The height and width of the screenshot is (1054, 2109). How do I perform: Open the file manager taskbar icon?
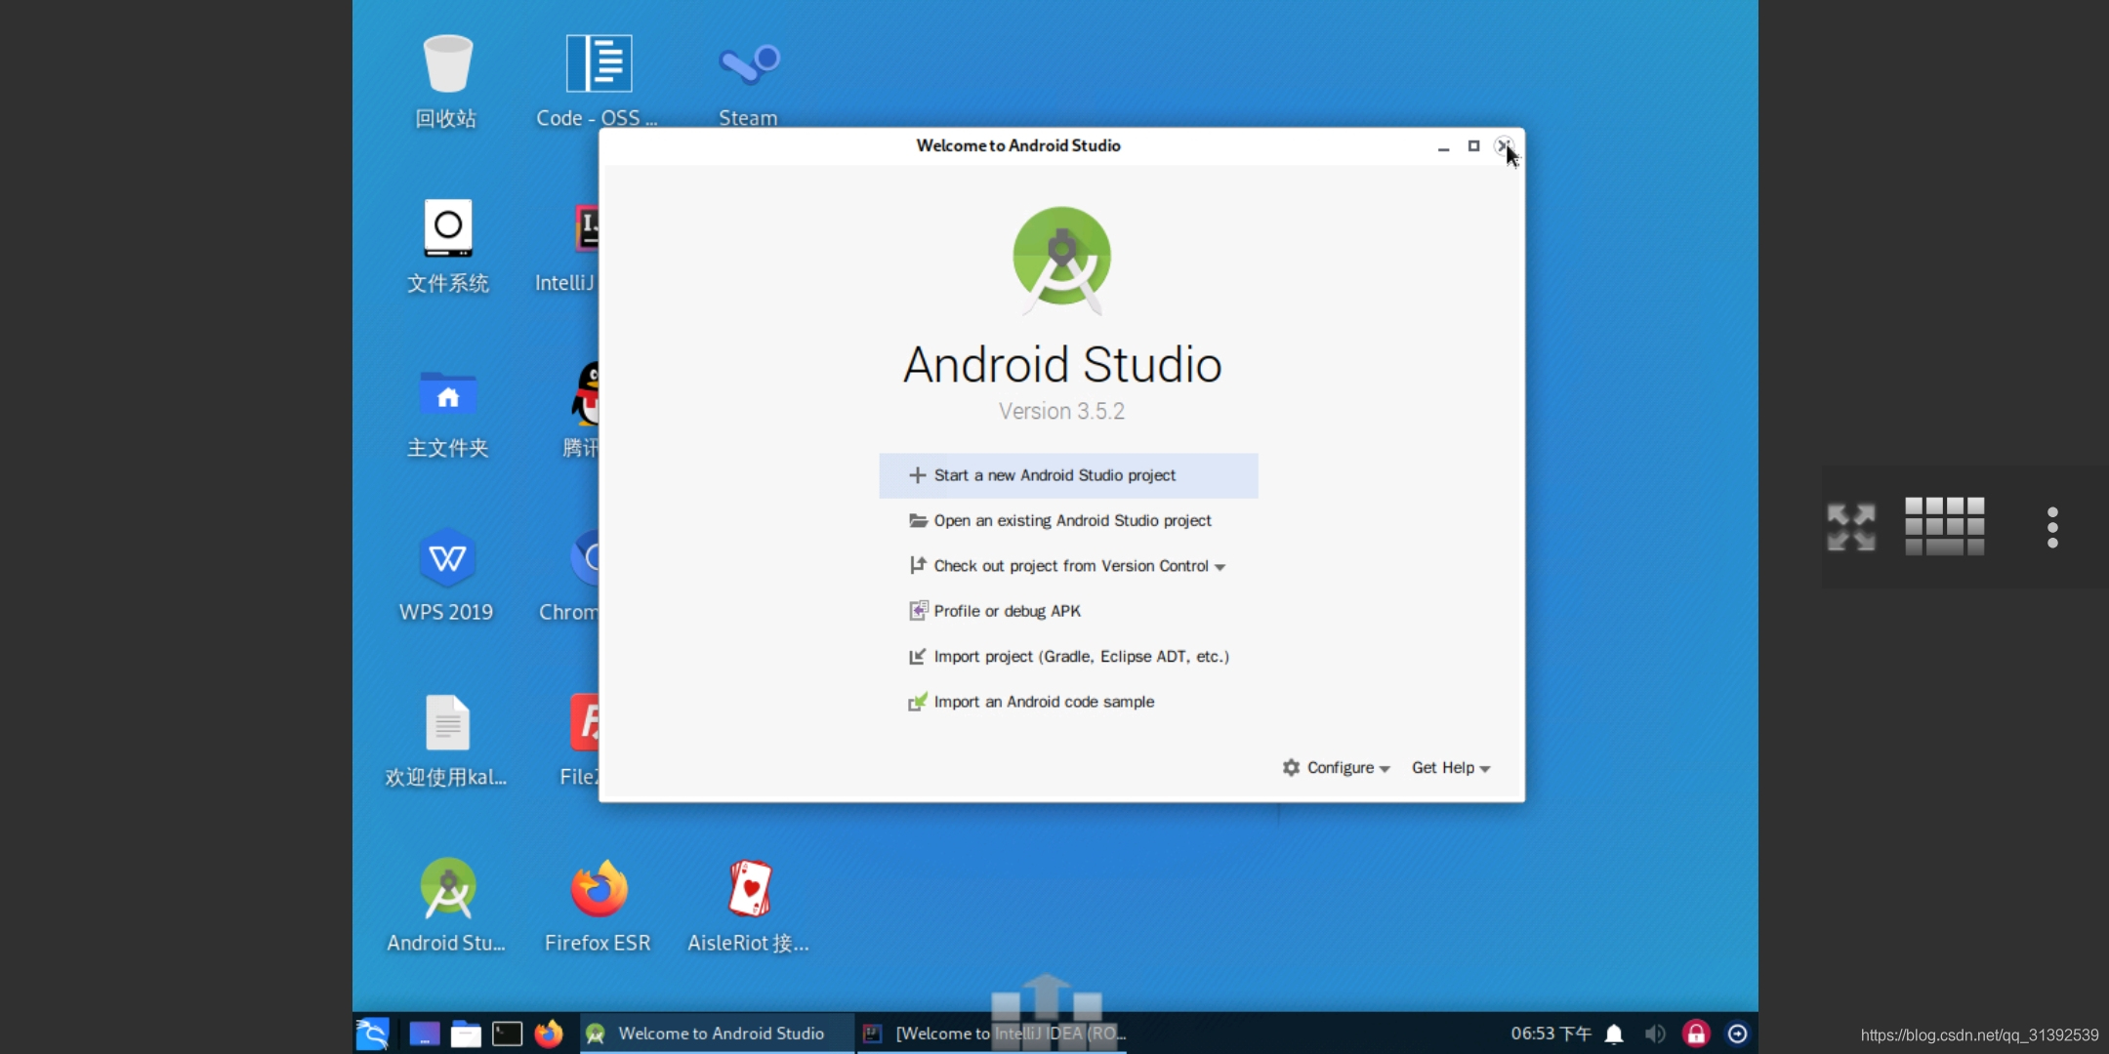coord(466,1034)
